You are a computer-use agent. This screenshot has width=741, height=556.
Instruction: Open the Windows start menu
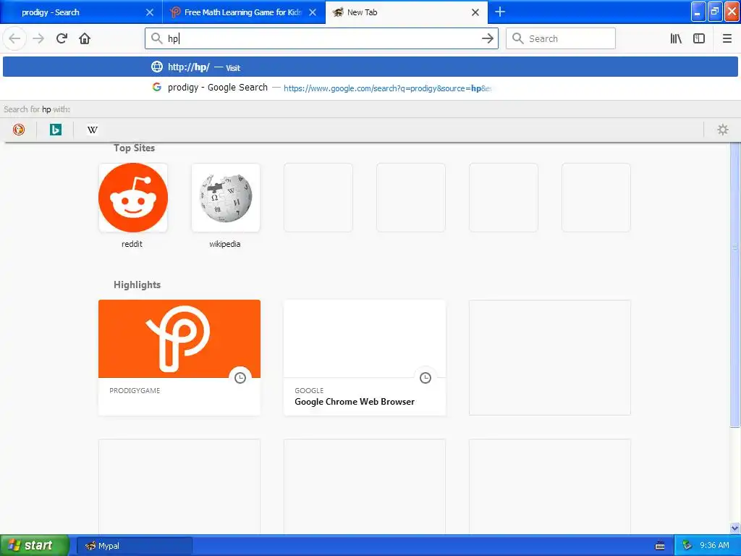coord(35,546)
